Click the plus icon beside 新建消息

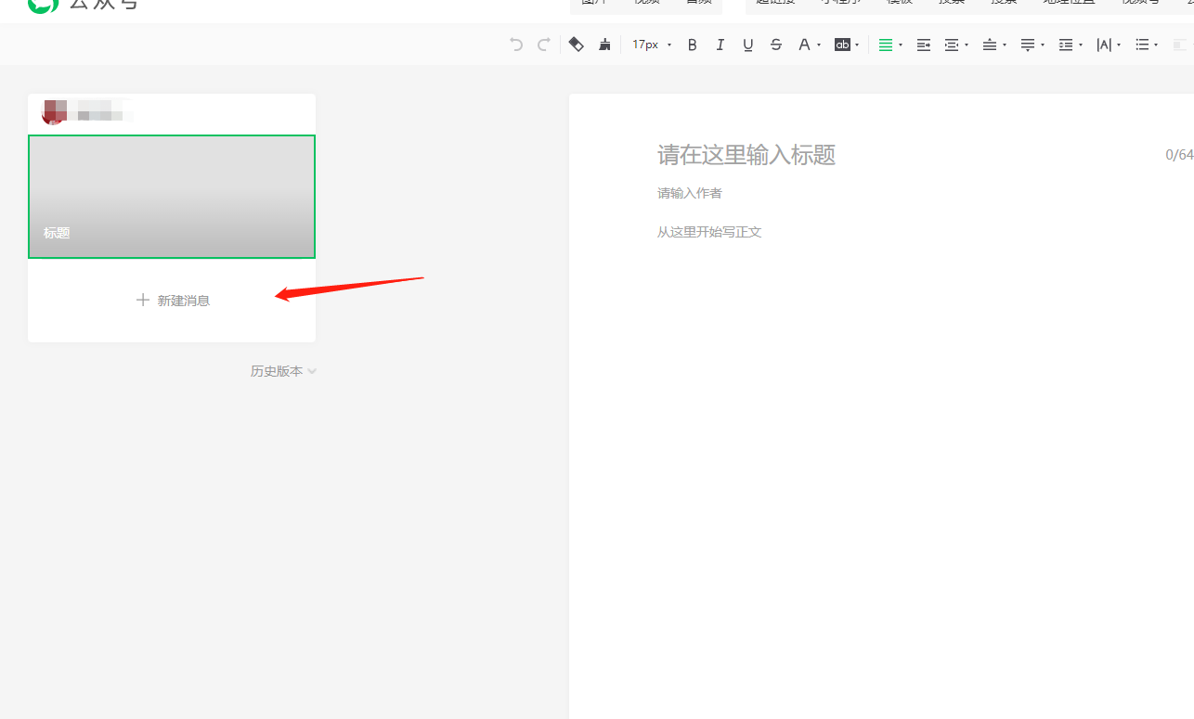(x=143, y=300)
